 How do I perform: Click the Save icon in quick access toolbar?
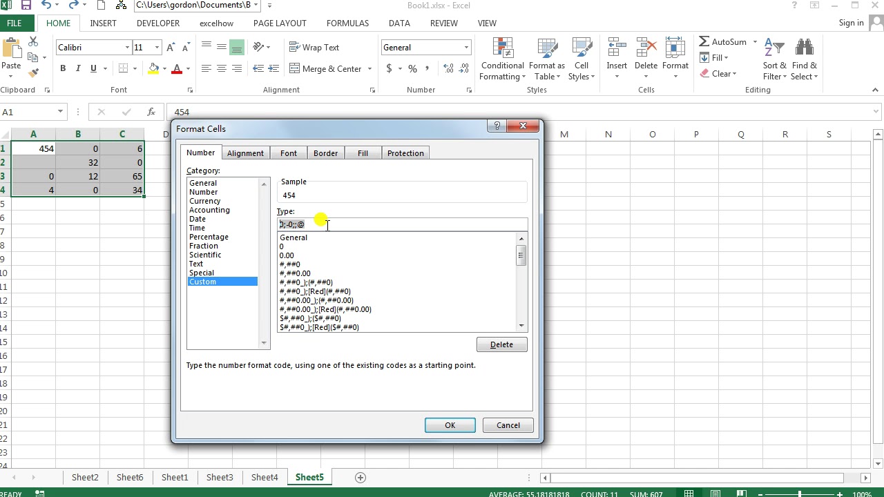point(26,5)
